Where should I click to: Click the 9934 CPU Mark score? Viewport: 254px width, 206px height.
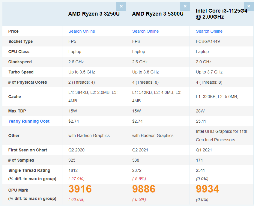coord(208,189)
